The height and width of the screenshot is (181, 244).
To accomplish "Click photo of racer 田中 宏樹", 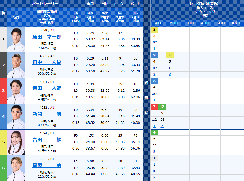I will [x=16, y=65].
